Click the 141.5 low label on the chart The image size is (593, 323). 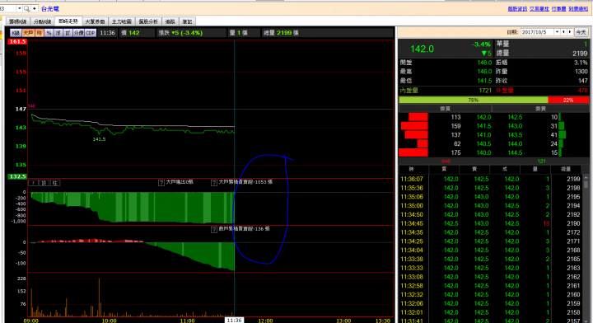pyautogui.click(x=99, y=139)
